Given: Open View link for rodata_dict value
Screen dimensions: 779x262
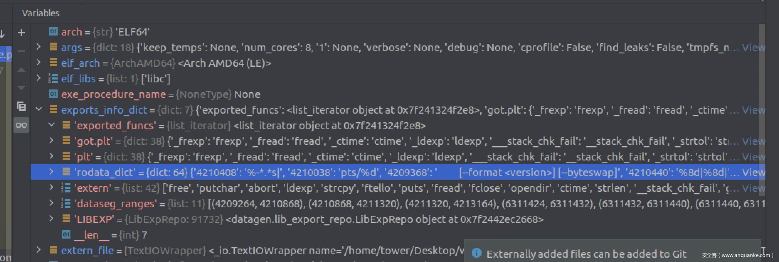Looking at the screenshot, I should (x=753, y=173).
